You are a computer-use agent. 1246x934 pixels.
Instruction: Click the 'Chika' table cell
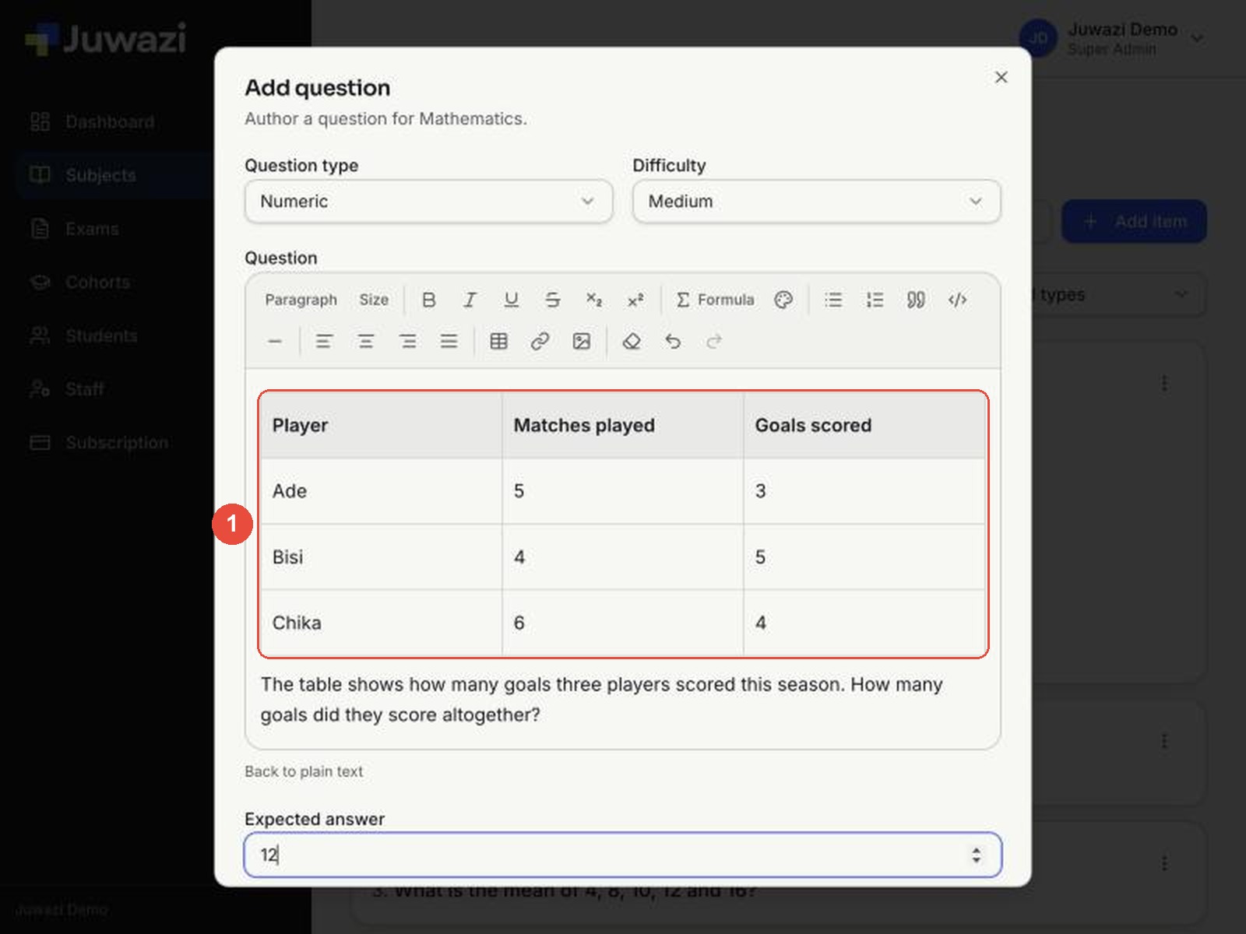coord(381,623)
